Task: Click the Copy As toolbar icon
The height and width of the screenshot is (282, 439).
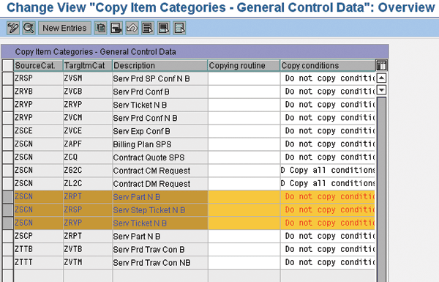Action: [x=100, y=28]
